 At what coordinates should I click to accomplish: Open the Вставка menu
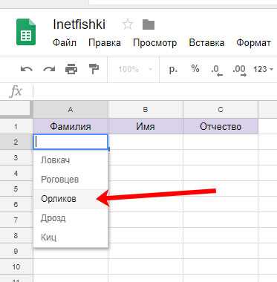[206, 43]
